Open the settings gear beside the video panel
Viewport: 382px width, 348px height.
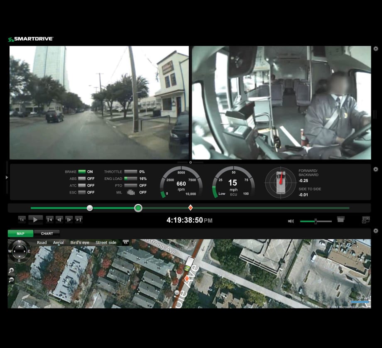pos(376,49)
